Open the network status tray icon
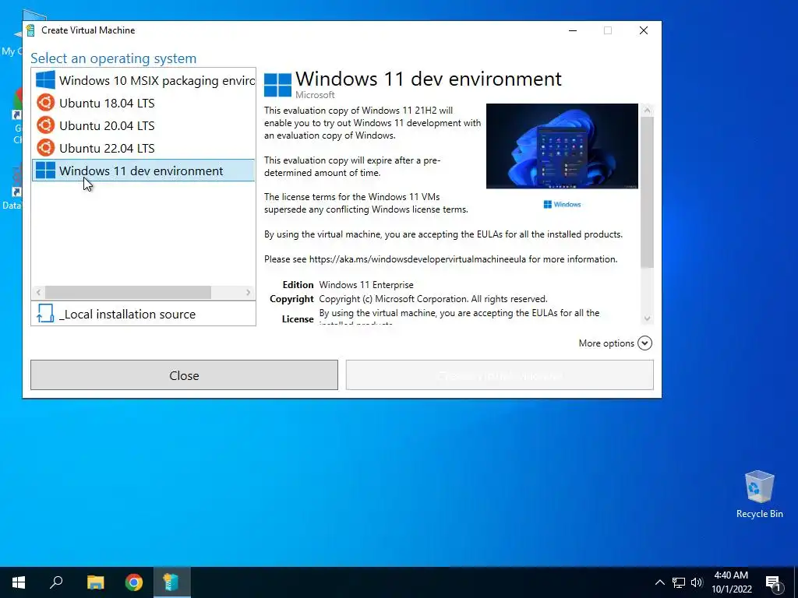Screen dimensions: 798x598 [679, 582]
